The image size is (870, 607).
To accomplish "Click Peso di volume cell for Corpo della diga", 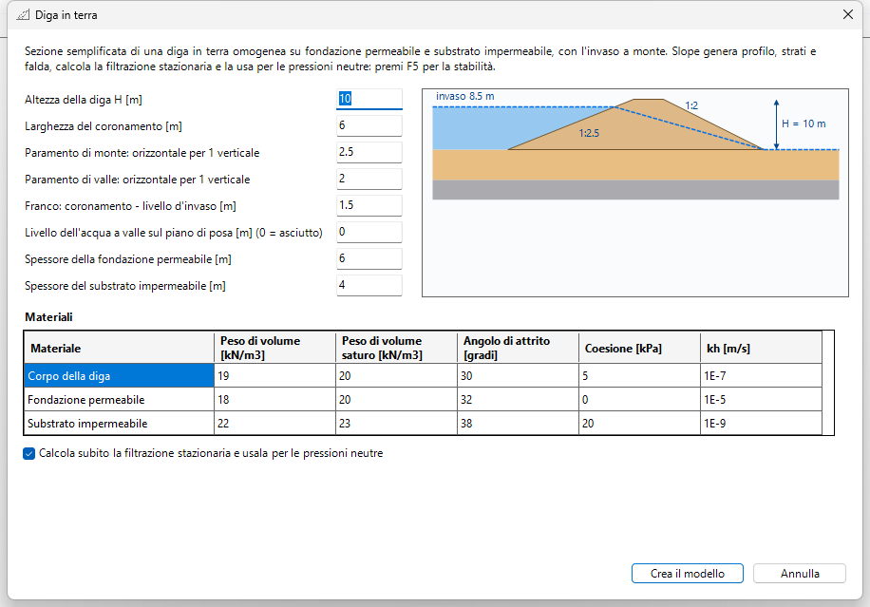I will tap(274, 375).
